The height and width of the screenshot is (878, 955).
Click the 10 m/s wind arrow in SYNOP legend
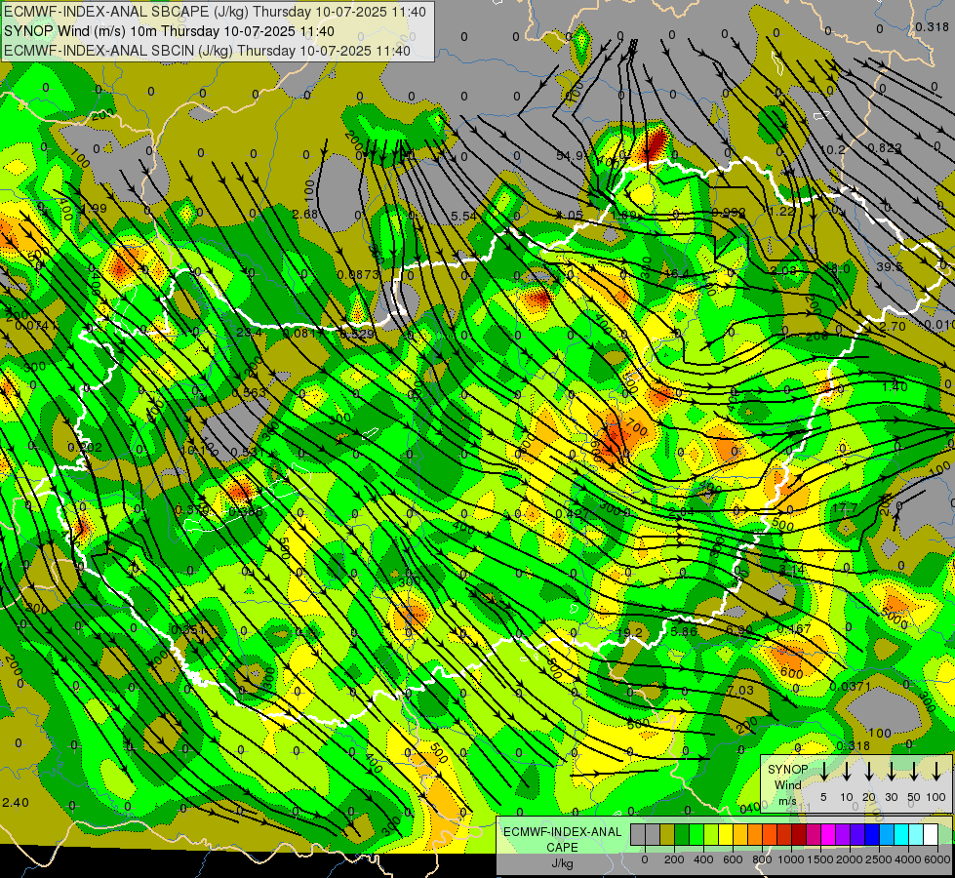847,772
